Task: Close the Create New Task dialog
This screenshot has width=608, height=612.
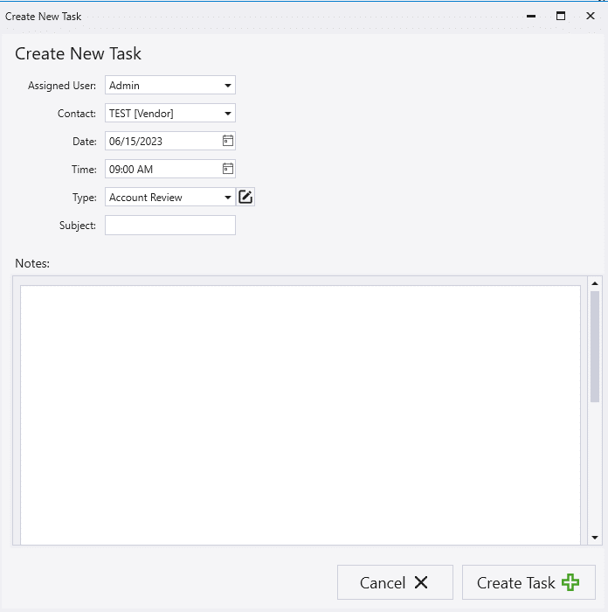Action: 591,16
